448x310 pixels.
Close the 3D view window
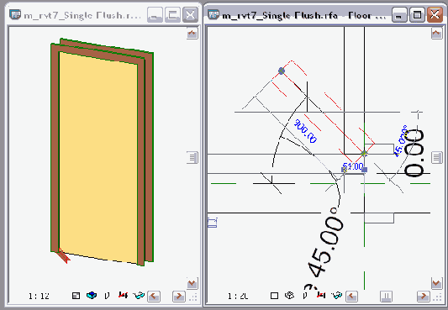190,14
